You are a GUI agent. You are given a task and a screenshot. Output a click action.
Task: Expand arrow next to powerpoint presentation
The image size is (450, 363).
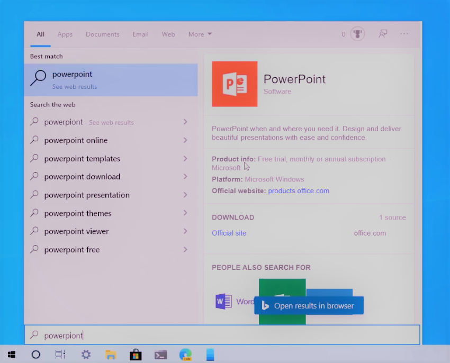tap(185, 195)
